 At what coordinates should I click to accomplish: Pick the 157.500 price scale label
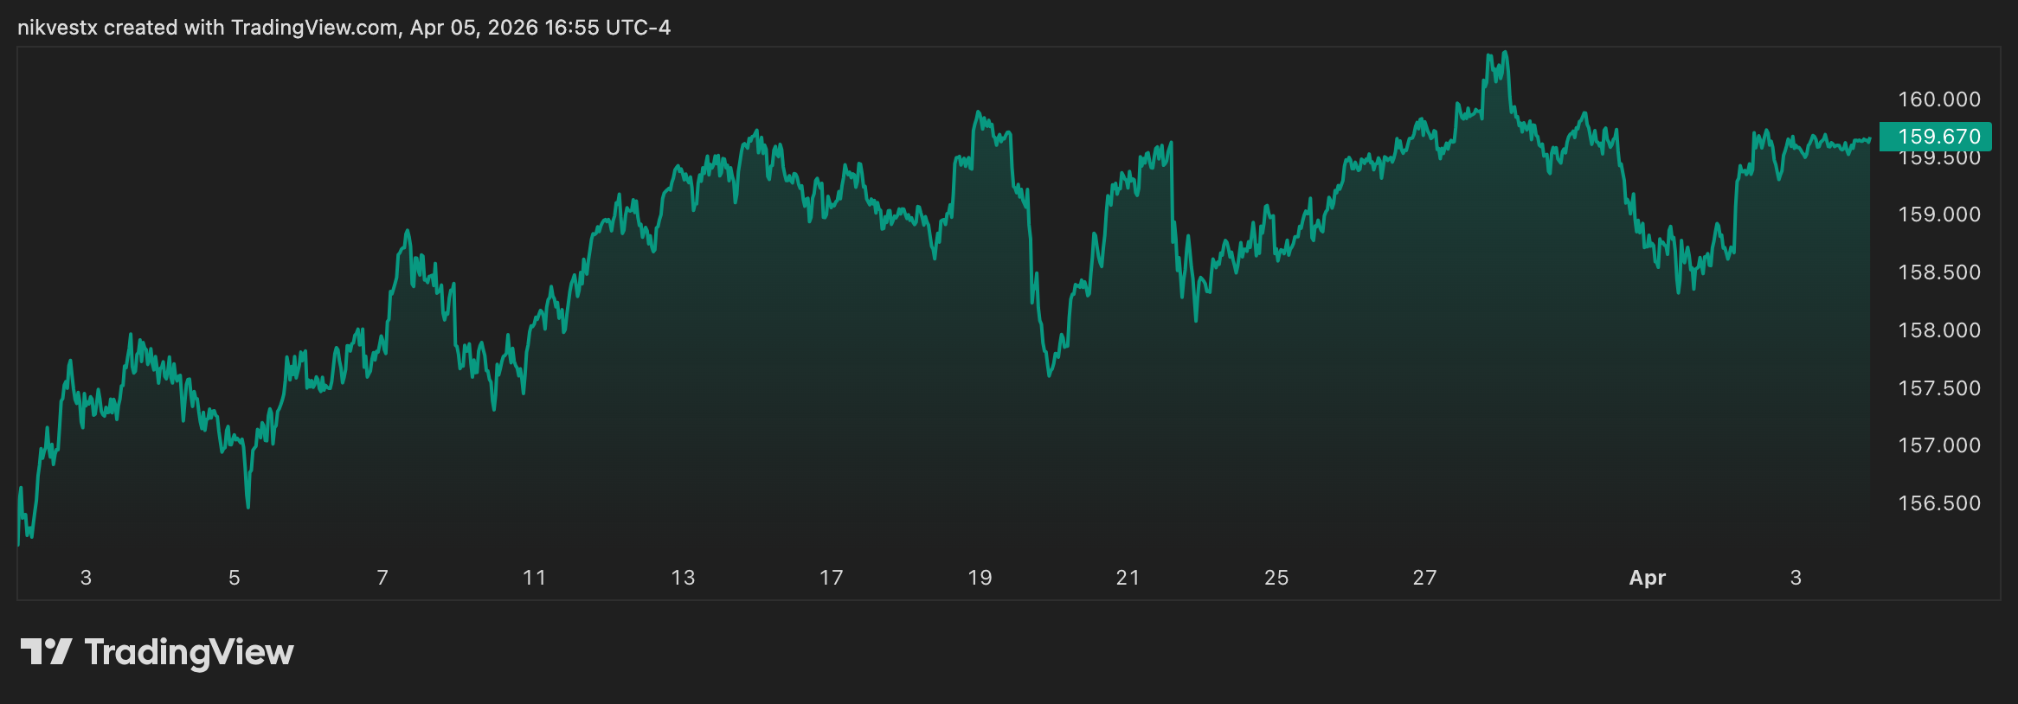pos(1938,388)
